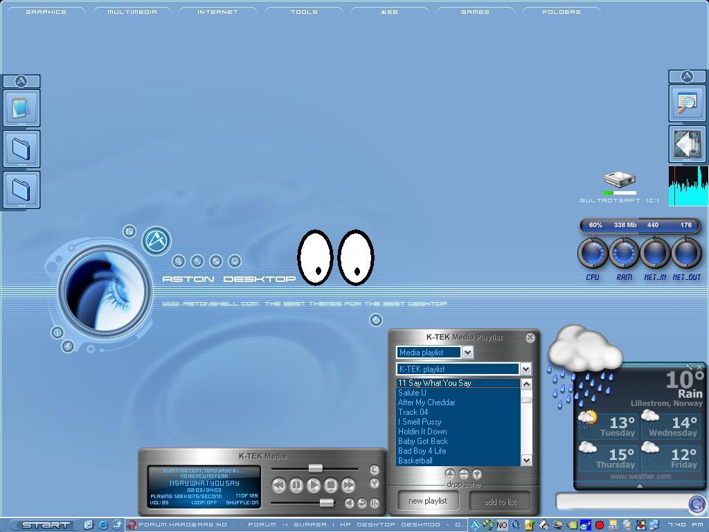
Task: Toggle the loop button in K-TEK Media
Action: coord(362,503)
